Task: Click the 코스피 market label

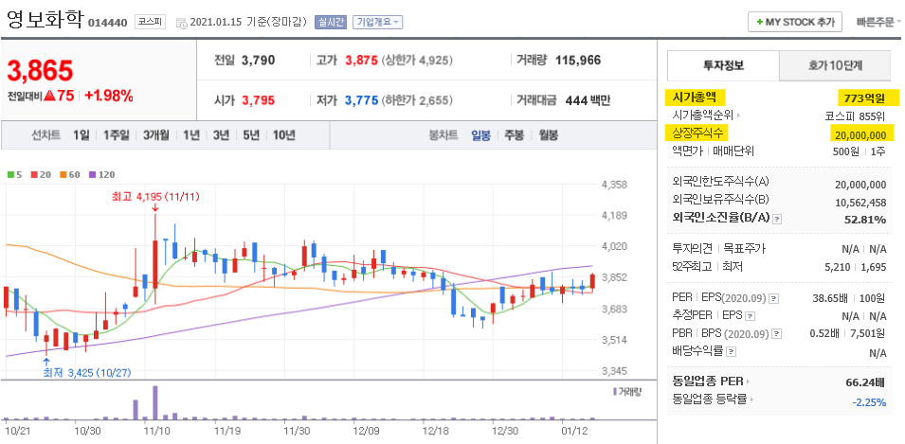Action: pos(150,22)
